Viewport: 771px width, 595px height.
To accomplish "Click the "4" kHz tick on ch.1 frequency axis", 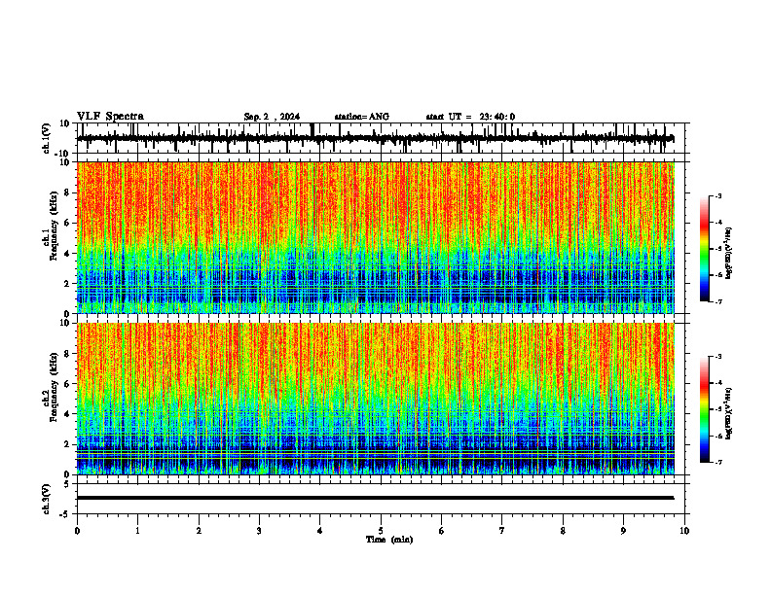I will pyautogui.click(x=67, y=254).
